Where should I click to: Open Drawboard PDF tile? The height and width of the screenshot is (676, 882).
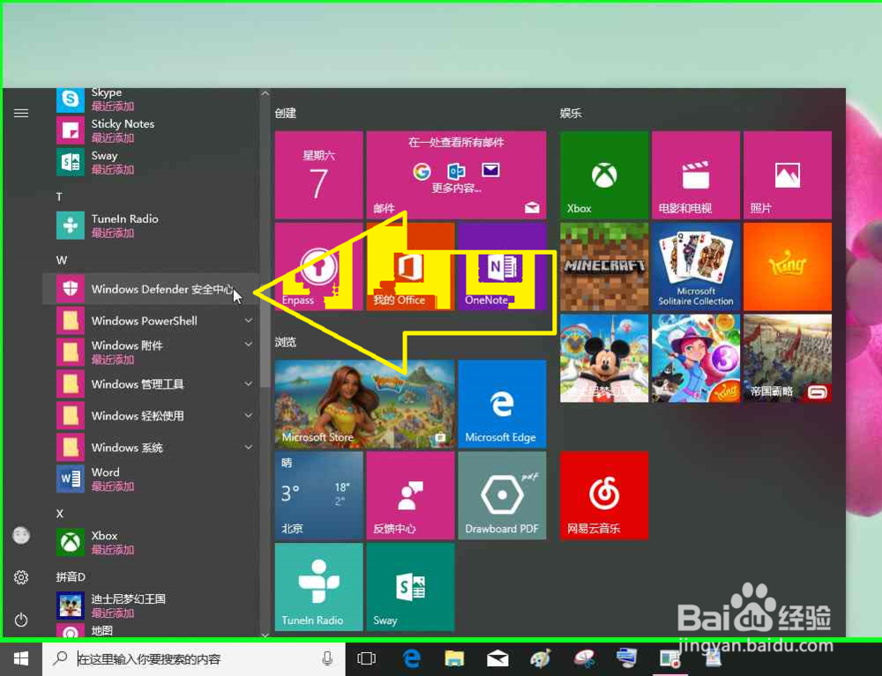coord(503,495)
